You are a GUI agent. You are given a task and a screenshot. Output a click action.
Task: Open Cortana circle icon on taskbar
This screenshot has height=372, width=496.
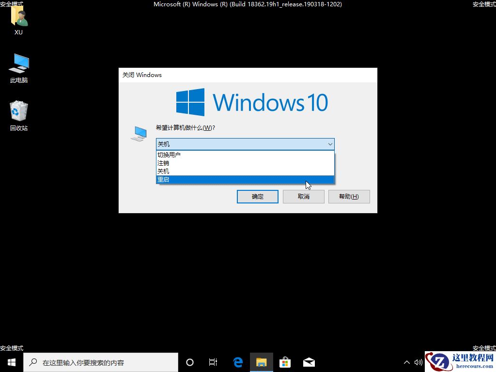pyautogui.click(x=190, y=362)
